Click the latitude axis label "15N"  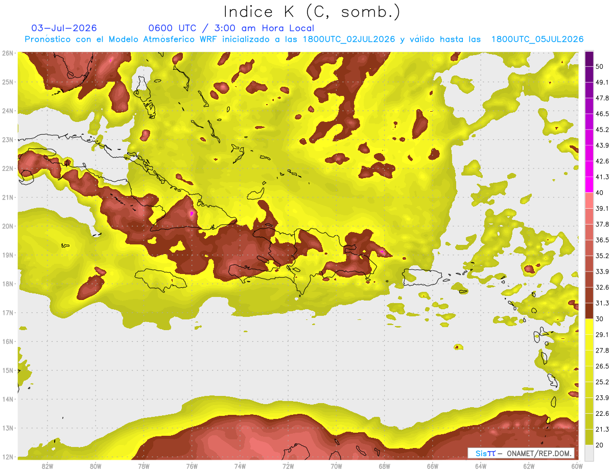(x=8, y=370)
